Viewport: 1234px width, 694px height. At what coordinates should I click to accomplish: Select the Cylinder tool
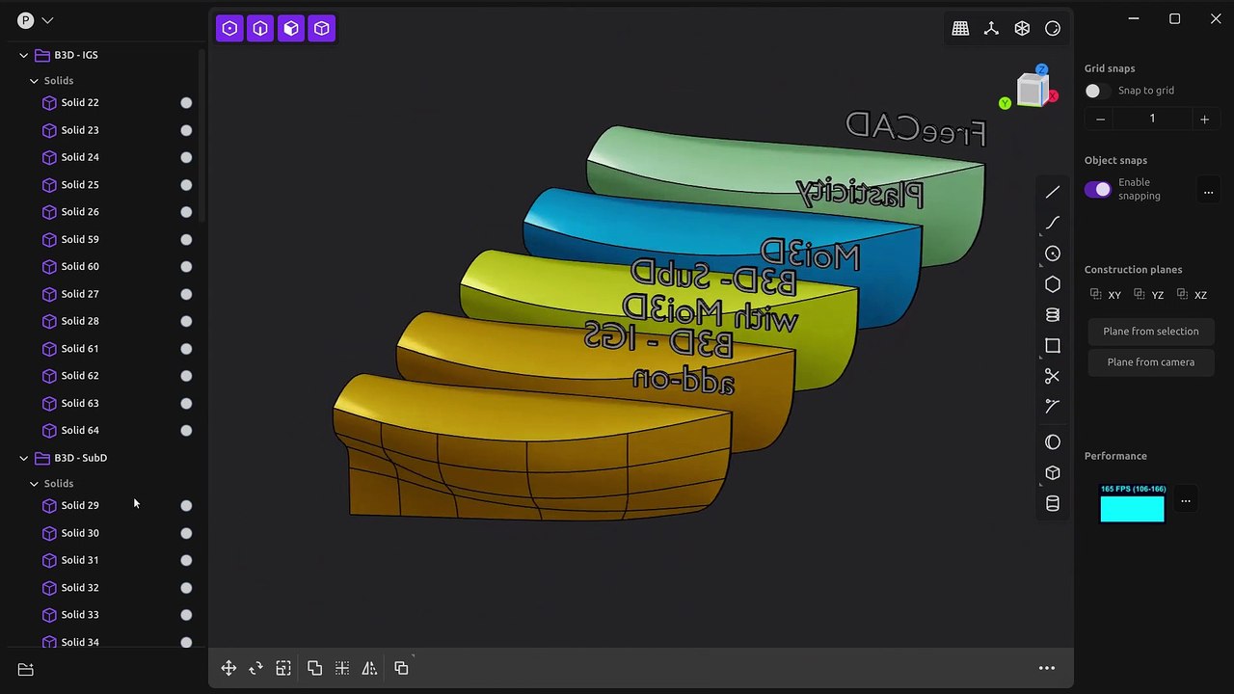pos(1053,503)
